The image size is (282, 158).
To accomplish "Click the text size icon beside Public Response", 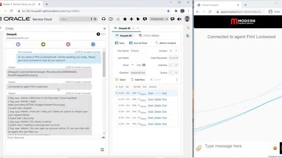I will 103,137.
